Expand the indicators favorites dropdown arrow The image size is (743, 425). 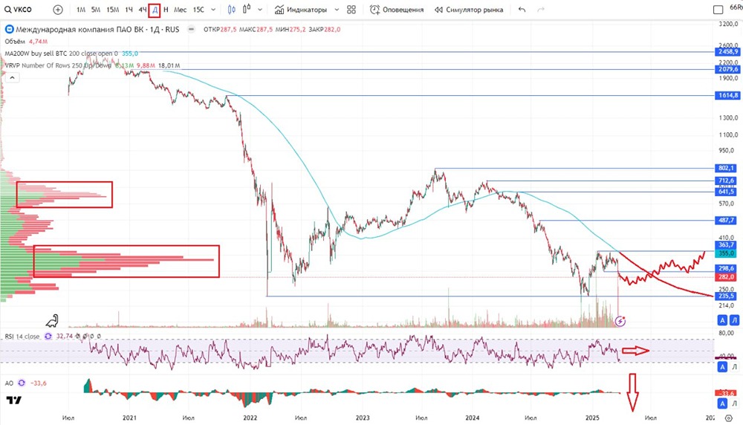[337, 10]
